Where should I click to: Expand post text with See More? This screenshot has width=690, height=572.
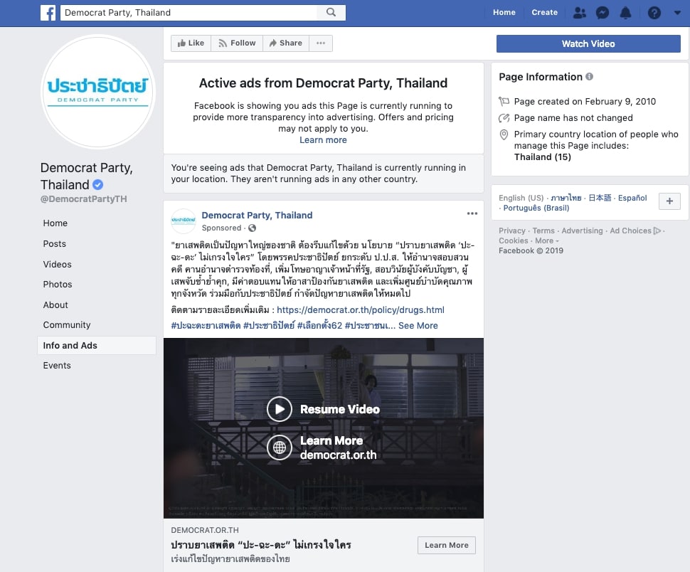pyautogui.click(x=418, y=326)
